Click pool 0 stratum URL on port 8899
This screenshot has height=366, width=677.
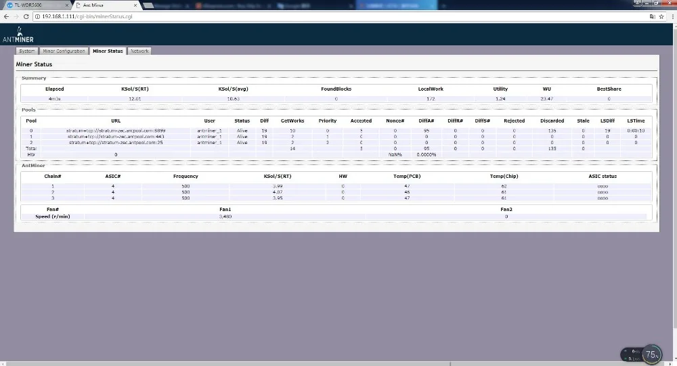coord(116,130)
